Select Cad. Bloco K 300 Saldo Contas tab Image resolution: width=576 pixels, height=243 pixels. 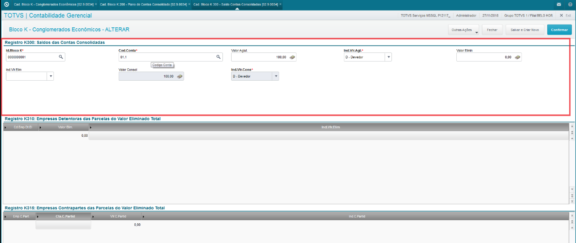235,4
